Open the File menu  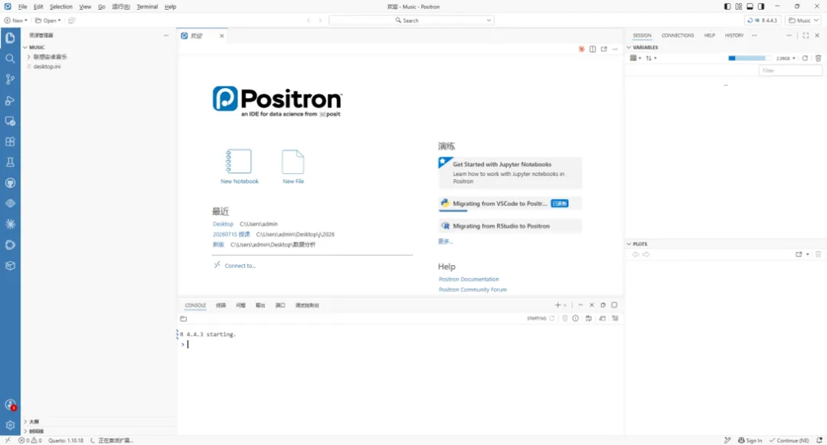coord(22,7)
